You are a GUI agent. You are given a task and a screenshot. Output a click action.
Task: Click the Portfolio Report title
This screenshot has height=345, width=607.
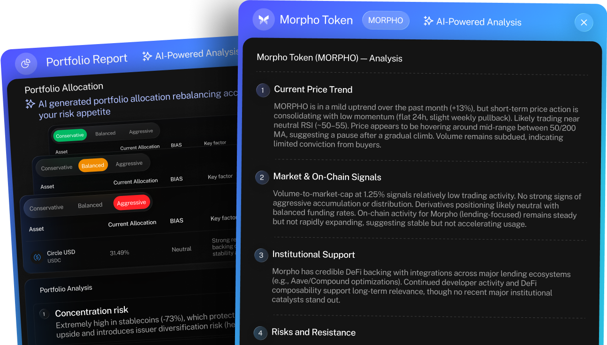[x=87, y=60]
